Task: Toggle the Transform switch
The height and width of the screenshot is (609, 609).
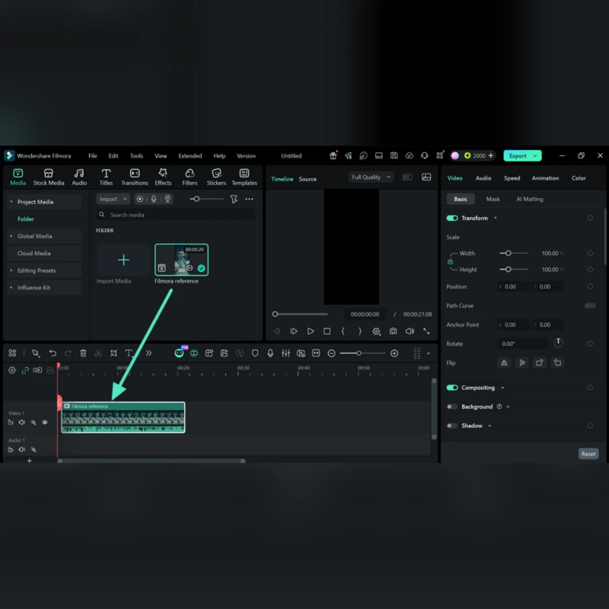Action: click(x=452, y=218)
